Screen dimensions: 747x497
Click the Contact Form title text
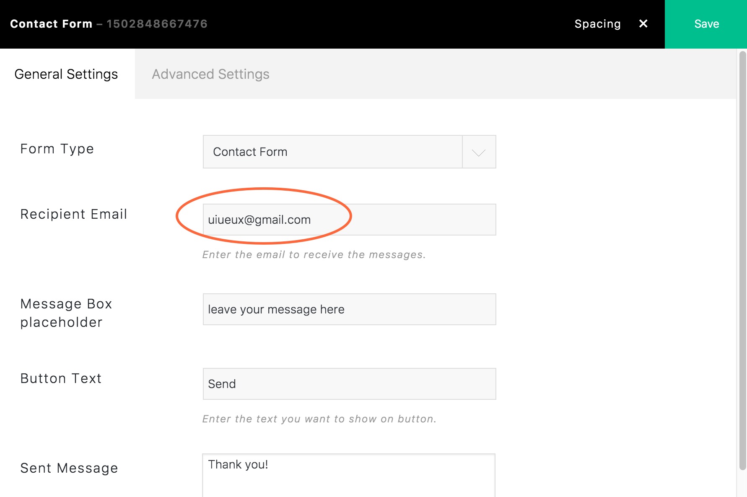(x=51, y=23)
